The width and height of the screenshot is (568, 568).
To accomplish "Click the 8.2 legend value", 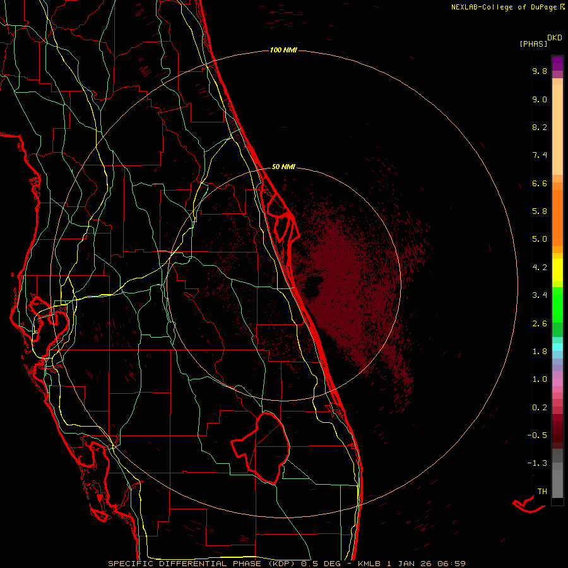I will [x=540, y=127].
